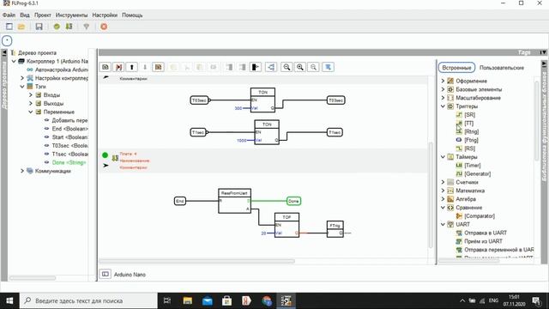
Task: Collapse the Триггеры library group
Action: (443, 106)
